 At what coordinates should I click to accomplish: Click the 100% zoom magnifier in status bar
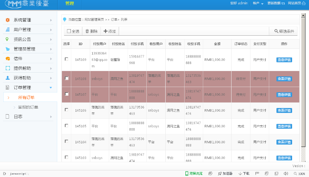coord(295,173)
